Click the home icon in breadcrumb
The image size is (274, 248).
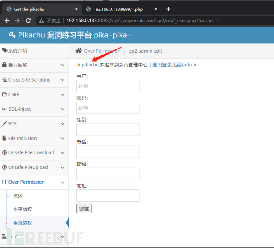pos(79,51)
